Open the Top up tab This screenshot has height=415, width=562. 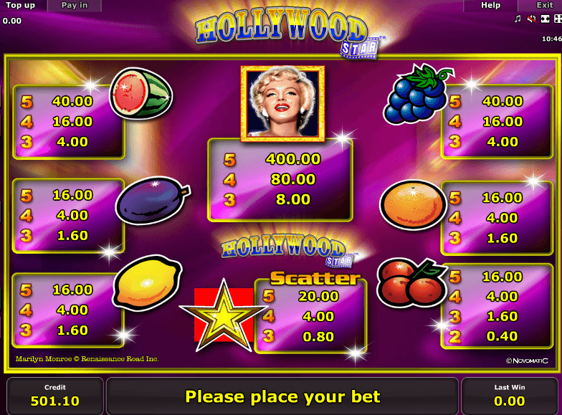pyautogui.click(x=21, y=6)
